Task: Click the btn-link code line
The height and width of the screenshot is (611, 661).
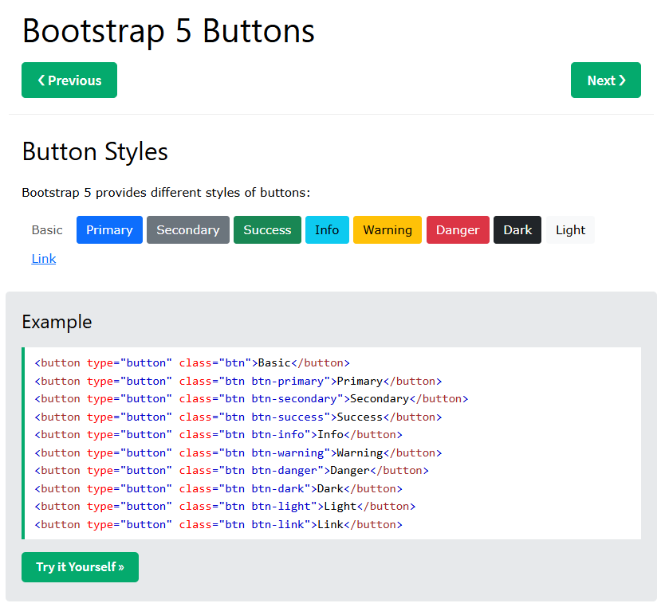Action: 218,524
